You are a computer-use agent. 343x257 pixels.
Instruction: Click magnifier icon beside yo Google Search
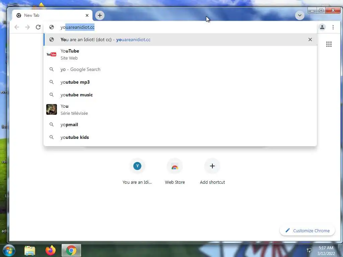tap(51, 69)
